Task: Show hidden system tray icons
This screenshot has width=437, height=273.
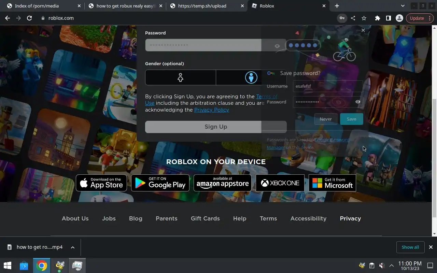Action: click(392, 265)
